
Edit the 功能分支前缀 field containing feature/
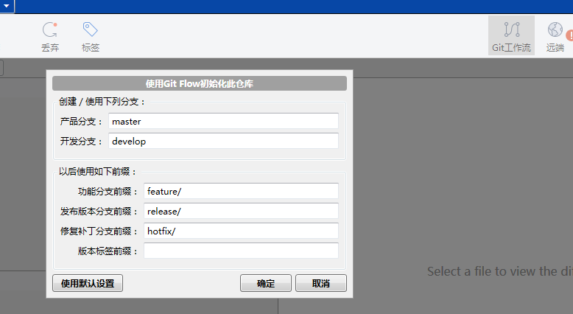click(241, 191)
